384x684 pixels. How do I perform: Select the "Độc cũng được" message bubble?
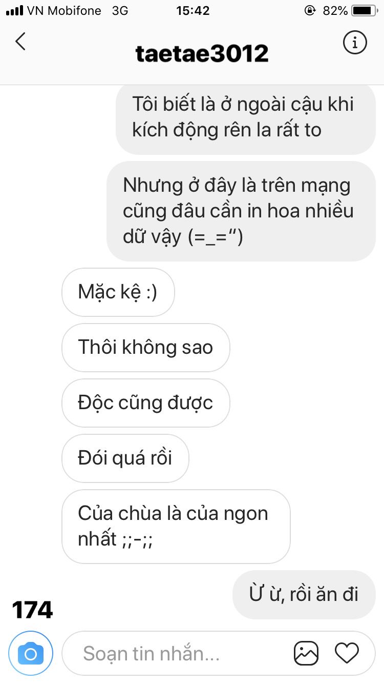pos(145,403)
